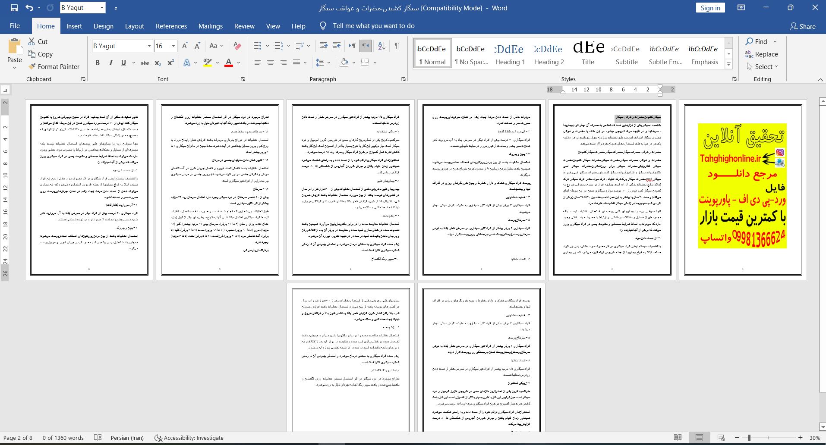Open the Font dialog launcher

coord(243,79)
